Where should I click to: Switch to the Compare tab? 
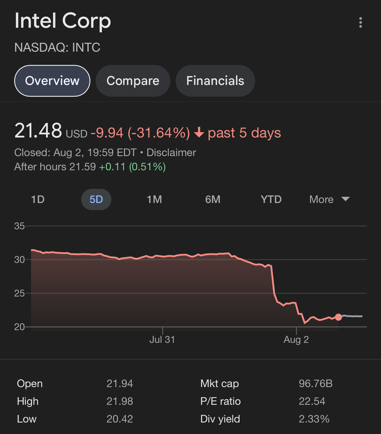pyautogui.click(x=133, y=81)
